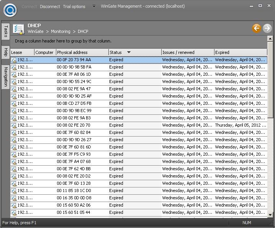Click MAC address 00 11 85 18 1C D0
Image resolution: width=275 pixels, height=228 pixels.
click(x=74, y=191)
